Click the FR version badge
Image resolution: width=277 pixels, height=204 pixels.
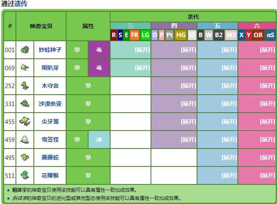click(135, 35)
